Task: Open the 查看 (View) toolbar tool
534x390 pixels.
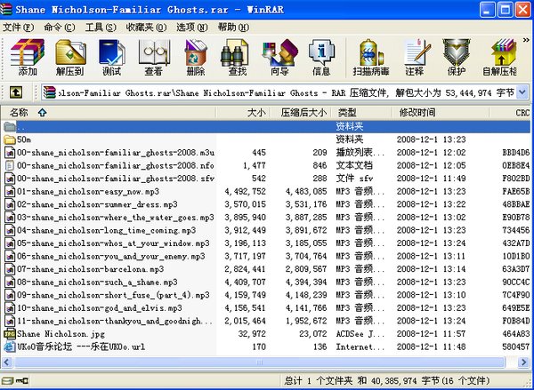Action: coord(154,57)
